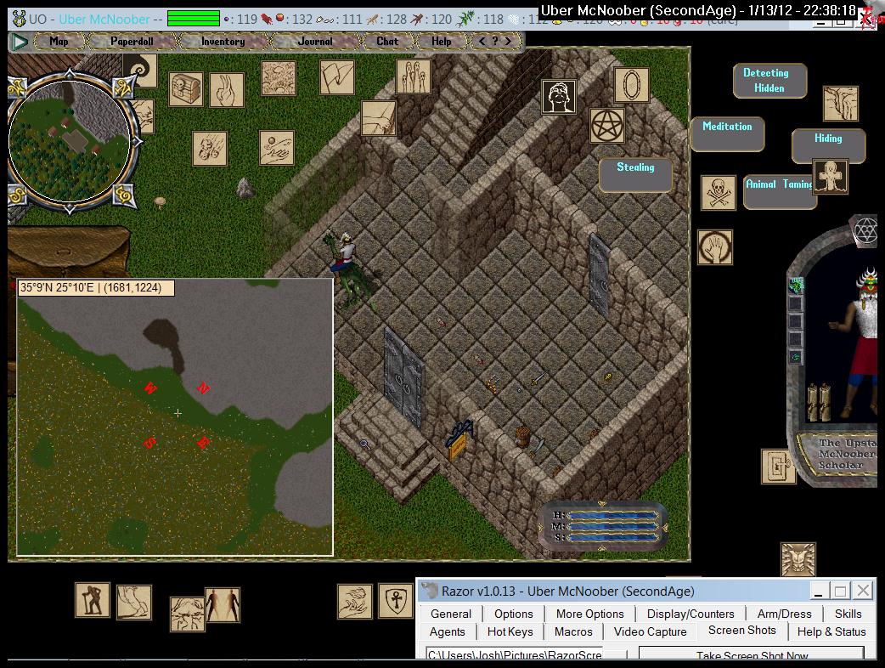
Task: Click the pentagram spell icon
Action: (607, 126)
